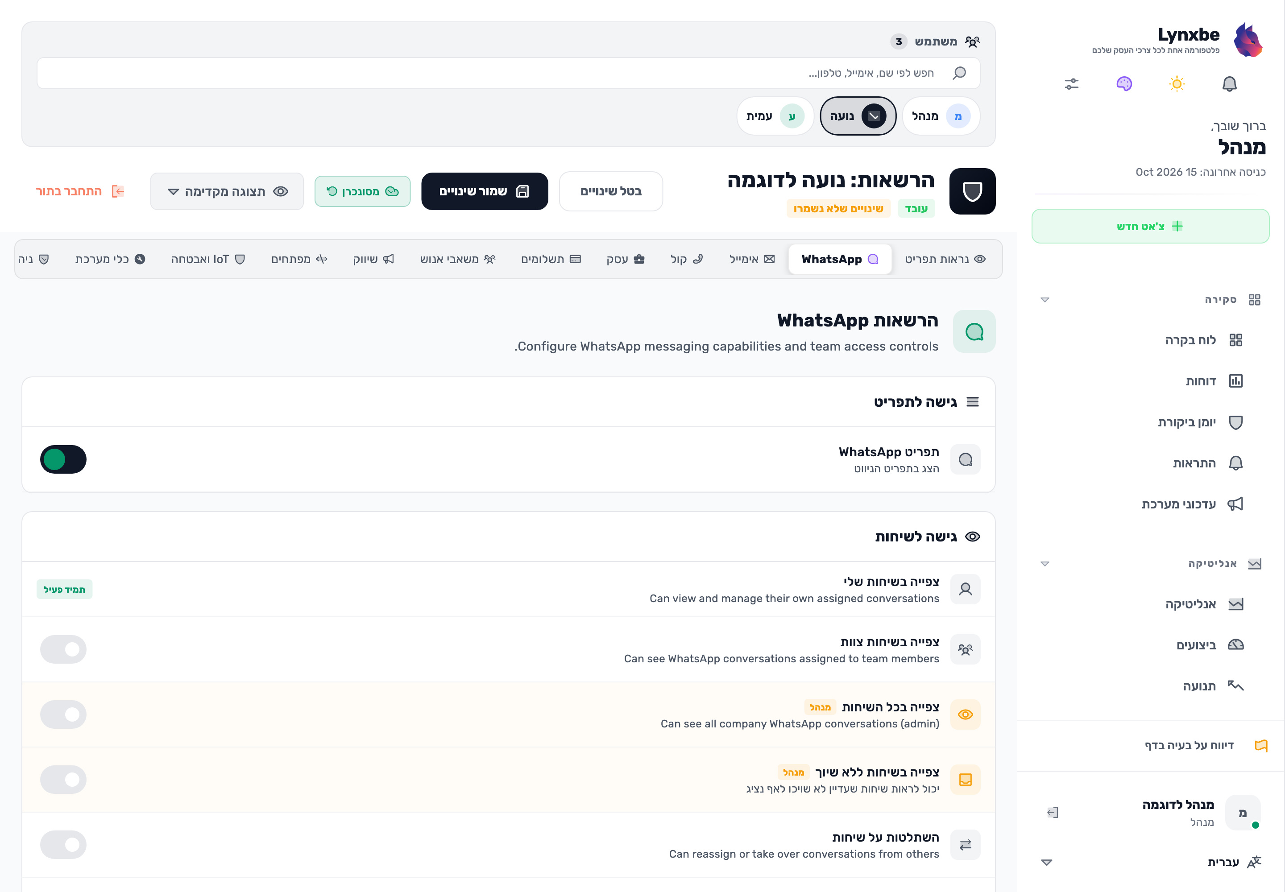Screen dimensions: 1285x892
Task: Enable צפייה בשיחות צוות toggle
Action: [63, 649]
